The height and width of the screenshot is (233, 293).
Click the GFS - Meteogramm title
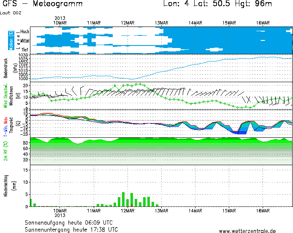(x=41, y=5)
